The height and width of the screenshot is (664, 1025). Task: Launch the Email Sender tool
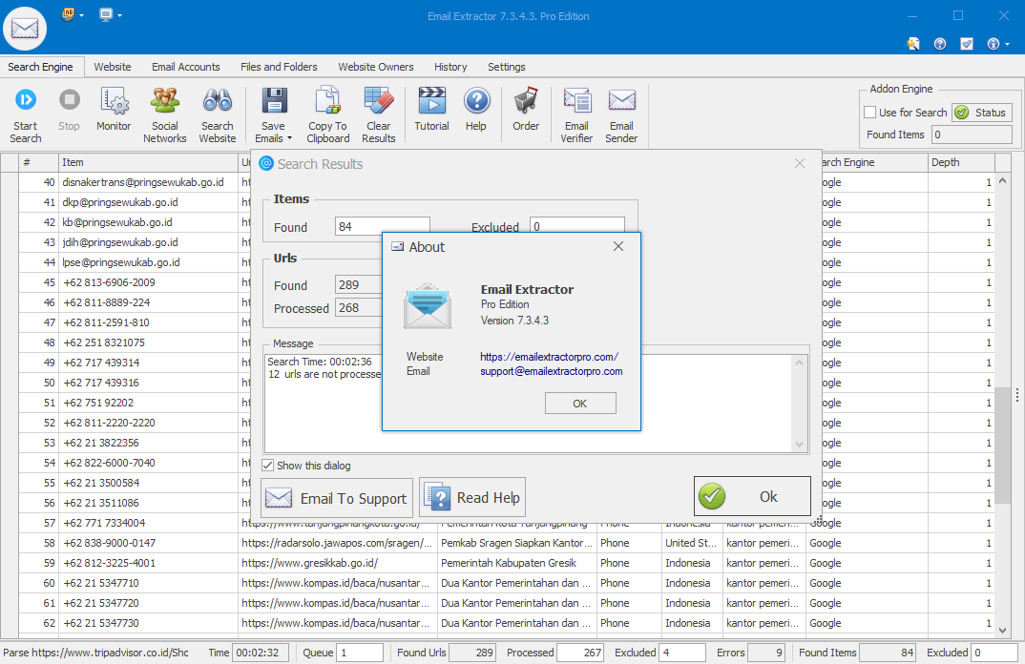click(x=621, y=114)
